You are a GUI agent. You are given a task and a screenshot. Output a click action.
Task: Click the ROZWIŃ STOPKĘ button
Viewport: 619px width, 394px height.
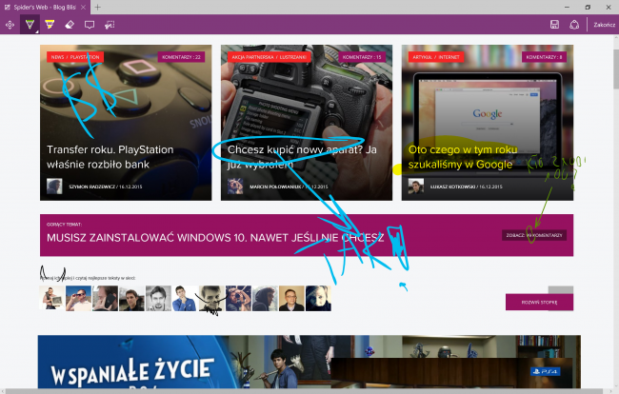[539, 302]
